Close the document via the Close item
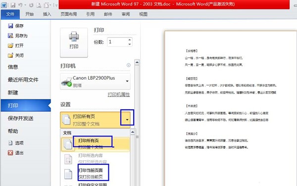Viewport: 297px width, 186px height. pyautogui.click(x=16, y=55)
